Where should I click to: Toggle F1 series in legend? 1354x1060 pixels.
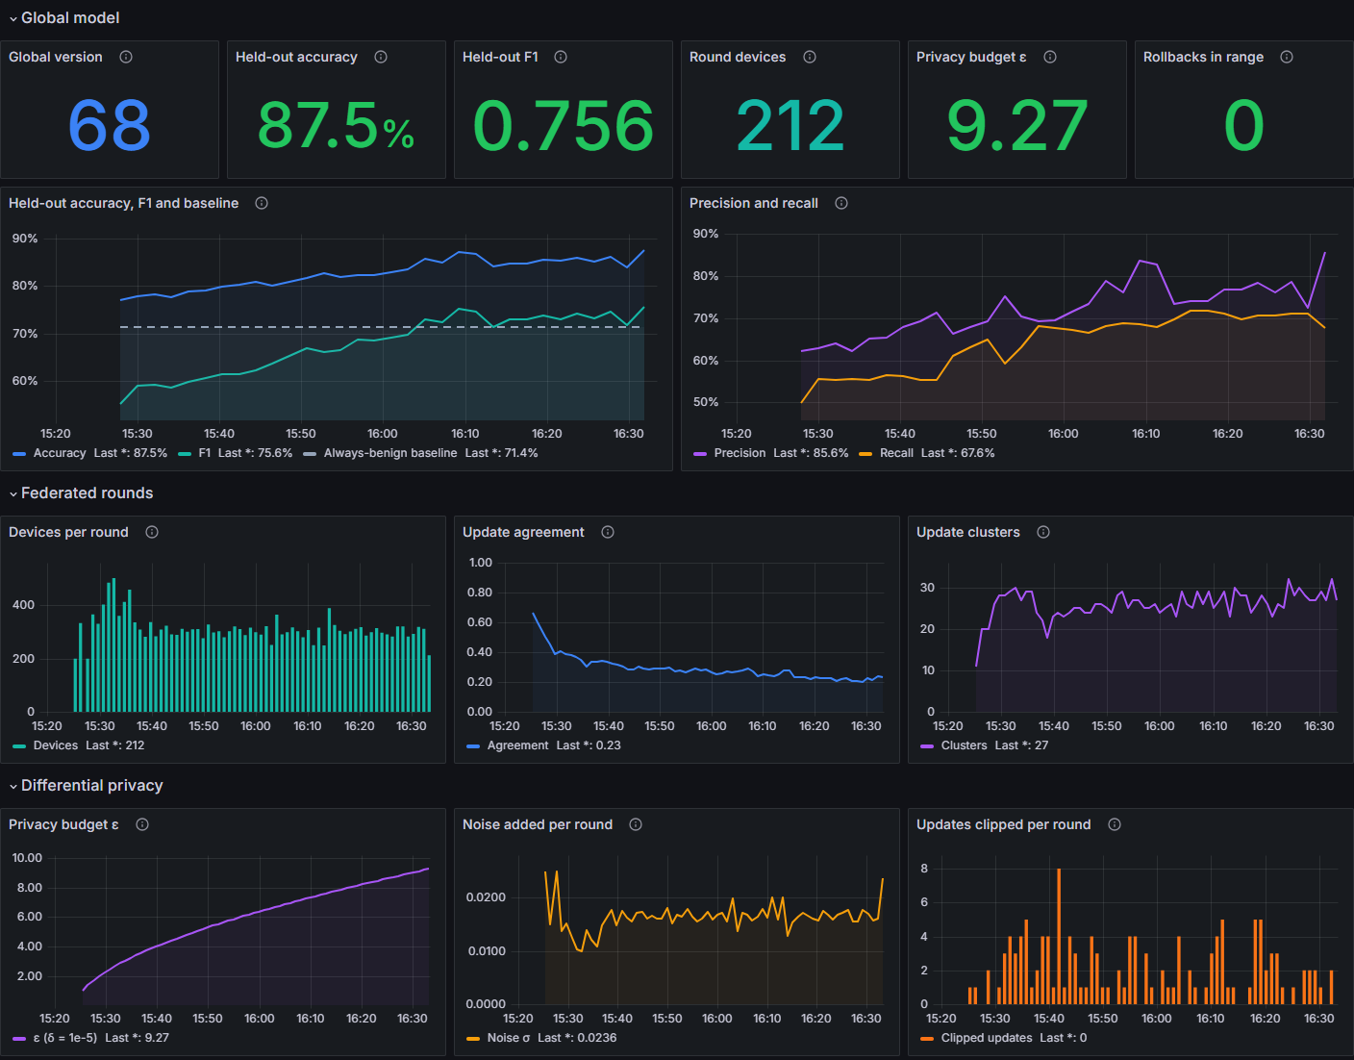point(205,453)
